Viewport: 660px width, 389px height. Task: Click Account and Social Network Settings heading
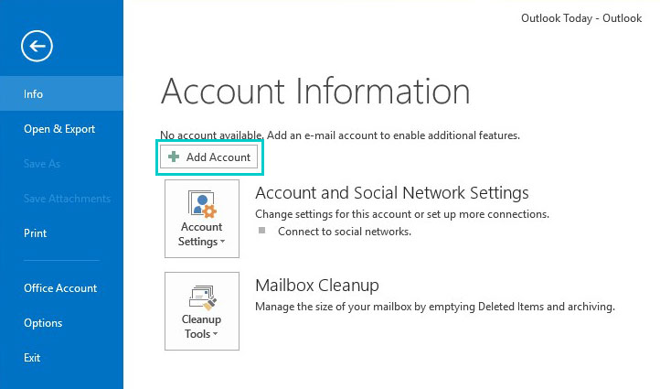(392, 192)
